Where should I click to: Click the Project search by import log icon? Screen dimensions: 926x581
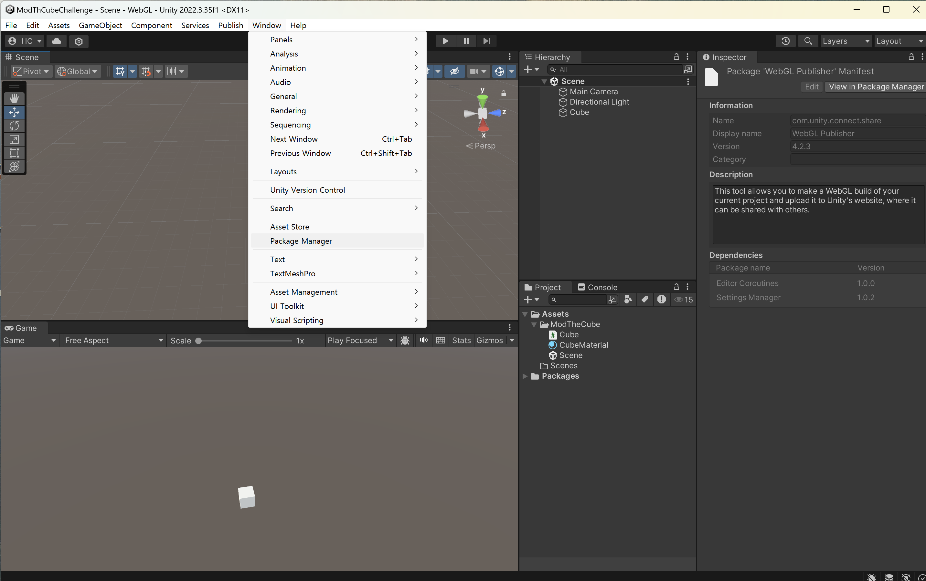pyautogui.click(x=661, y=300)
